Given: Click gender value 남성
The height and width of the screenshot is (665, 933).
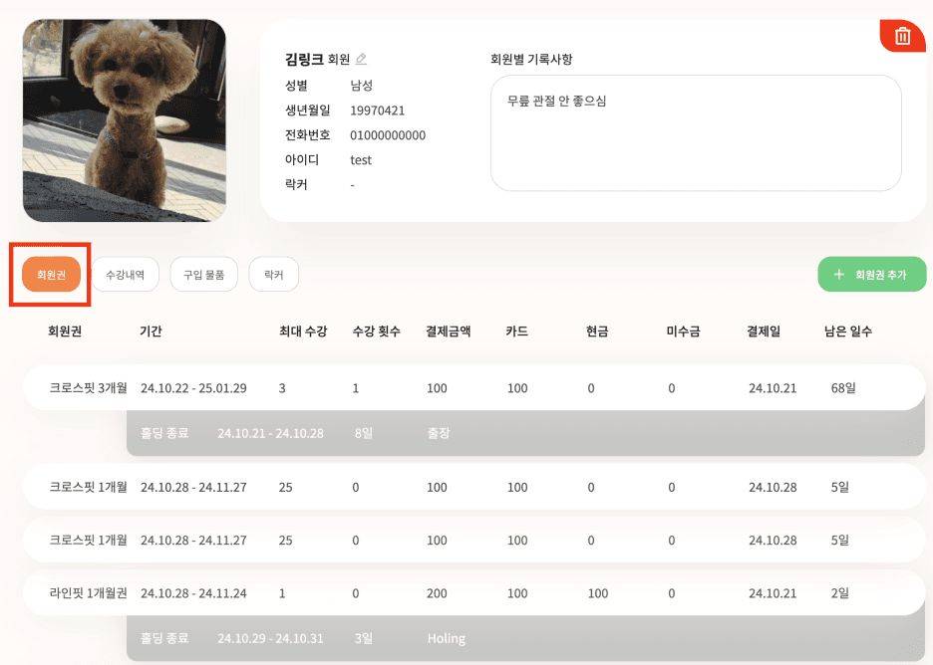Looking at the screenshot, I should [361, 85].
